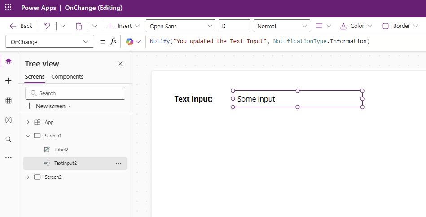Click the Back arrow button
Image resolution: width=426 pixels, height=217 pixels.
[x=21, y=26]
